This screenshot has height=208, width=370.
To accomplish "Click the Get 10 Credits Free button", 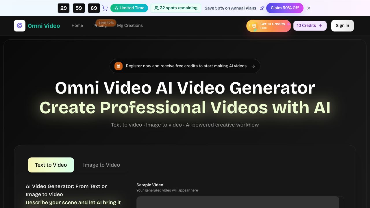I will pos(269,26).
